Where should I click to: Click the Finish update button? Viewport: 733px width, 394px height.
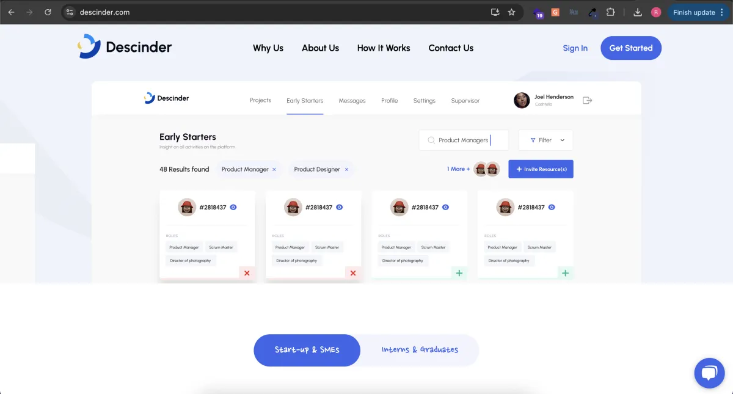click(x=694, y=12)
